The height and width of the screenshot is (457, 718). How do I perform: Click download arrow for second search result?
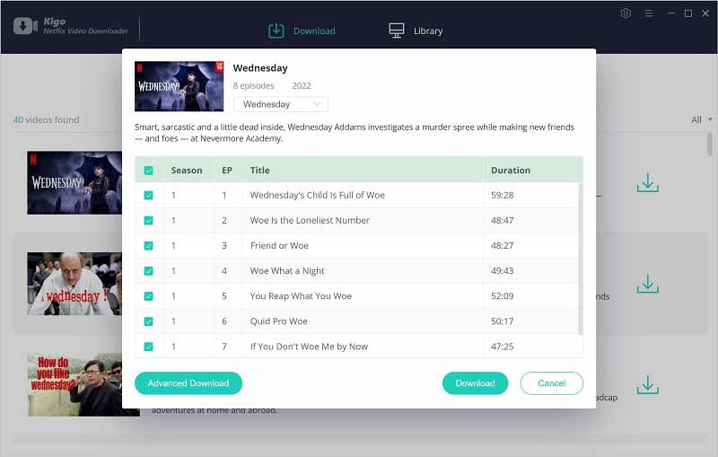coord(647,284)
